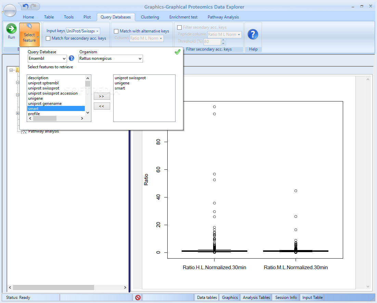Select uniprot swissprot in selected features box
Viewport: 377px width, 303px height.
[x=130, y=78]
